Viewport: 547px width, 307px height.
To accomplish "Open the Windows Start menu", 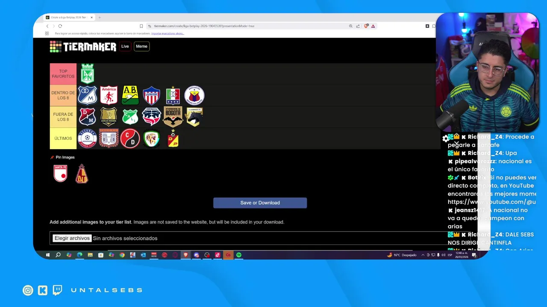I will coord(47,255).
